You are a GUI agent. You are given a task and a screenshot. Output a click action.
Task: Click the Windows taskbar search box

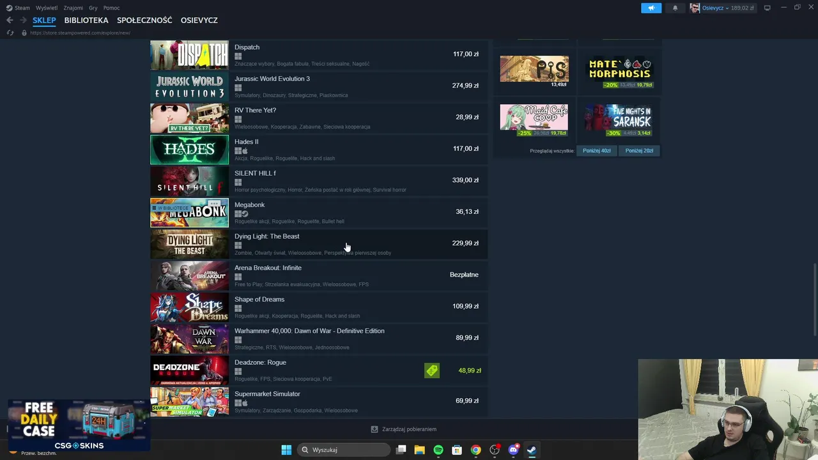[344, 450]
